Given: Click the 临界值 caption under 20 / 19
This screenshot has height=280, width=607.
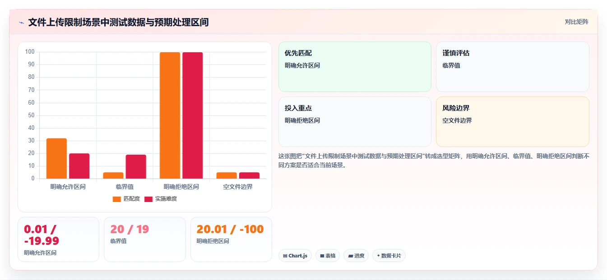Looking at the screenshot, I should pos(119,241).
